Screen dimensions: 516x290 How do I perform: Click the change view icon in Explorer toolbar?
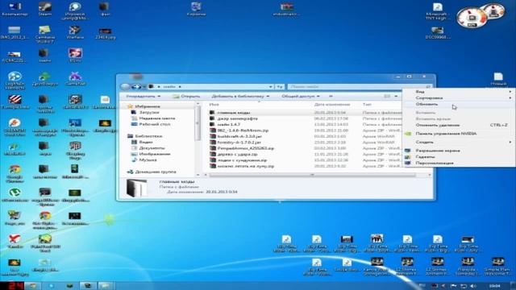(x=387, y=97)
